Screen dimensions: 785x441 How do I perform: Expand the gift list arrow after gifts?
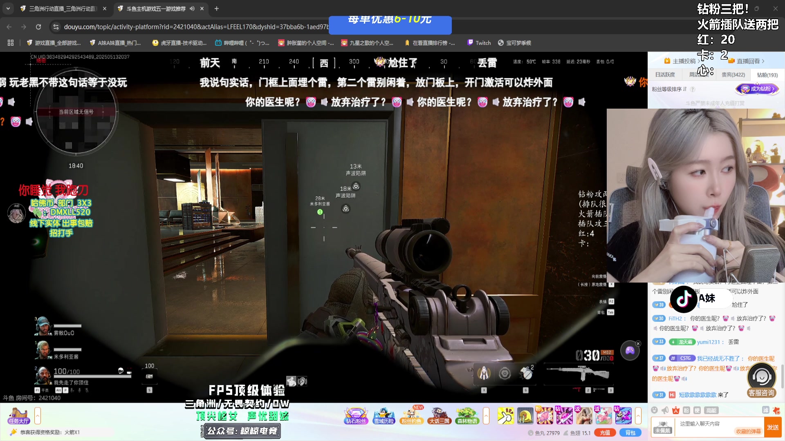(x=638, y=416)
